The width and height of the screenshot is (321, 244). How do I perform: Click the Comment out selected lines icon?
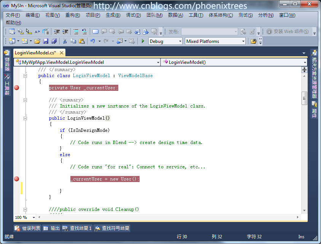point(76,32)
